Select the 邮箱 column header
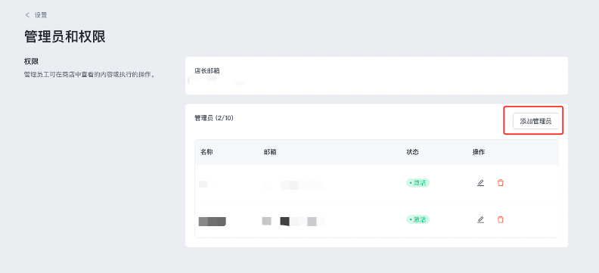The height and width of the screenshot is (273, 599). coord(270,152)
